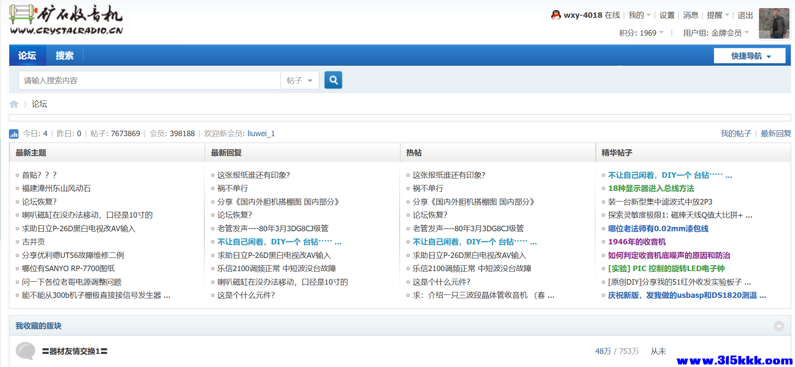Open 问一下各位老哥电源调整问题 thread

(72, 282)
